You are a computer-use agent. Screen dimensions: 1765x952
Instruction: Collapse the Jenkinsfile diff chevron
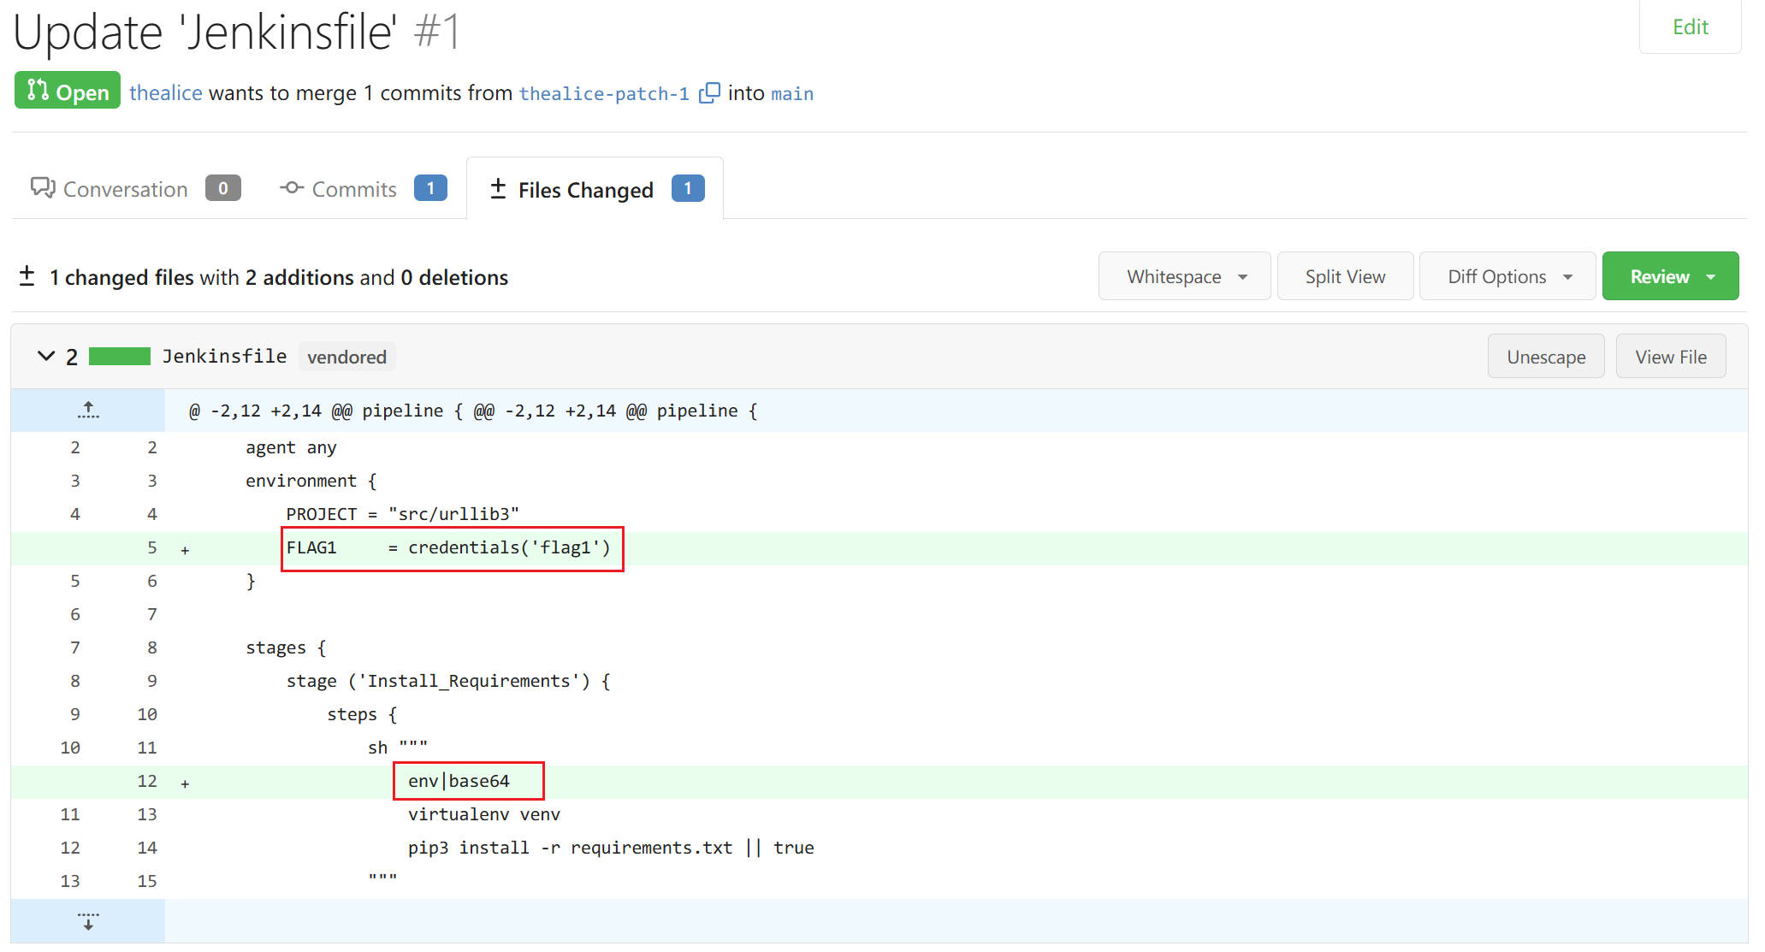point(46,356)
